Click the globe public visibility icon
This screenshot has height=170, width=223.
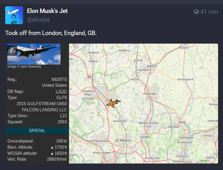point(196,12)
